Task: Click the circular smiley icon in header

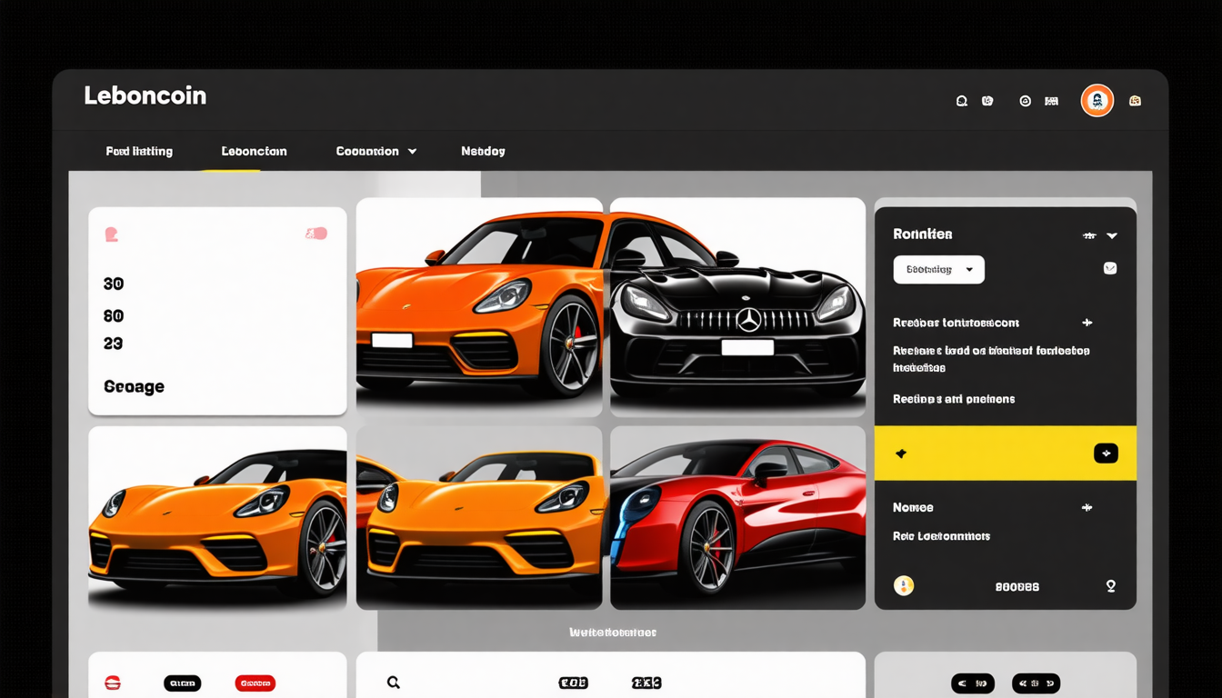Action: point(1026,101)
